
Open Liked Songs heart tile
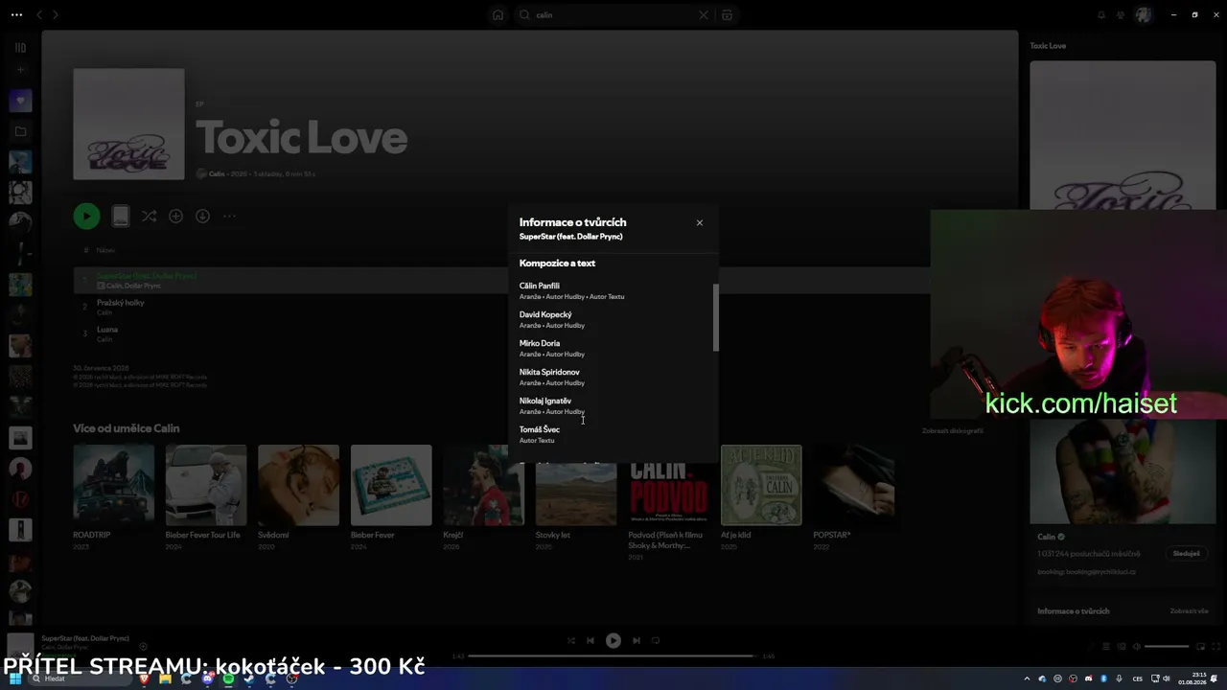20,101
